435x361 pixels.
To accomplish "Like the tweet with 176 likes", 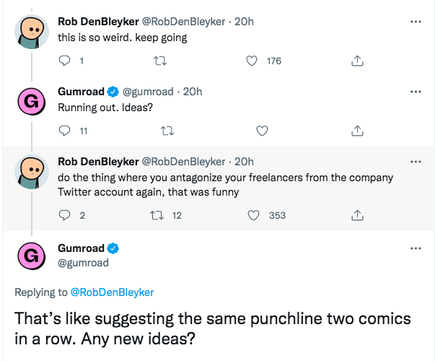I will [x=252, y=61].
